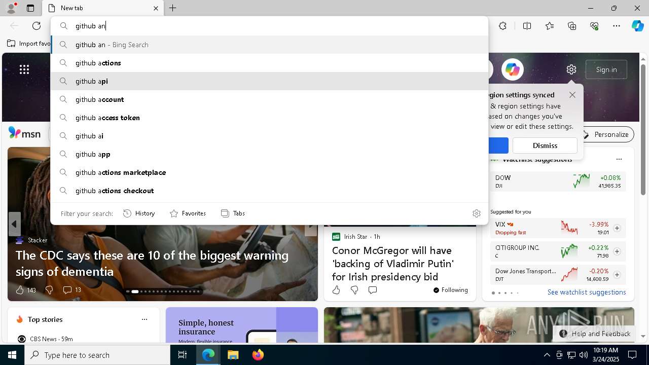This screenshot has width=649, height=365.
Task: Toggle Following for Irish Star
Action: click(450, 290)
